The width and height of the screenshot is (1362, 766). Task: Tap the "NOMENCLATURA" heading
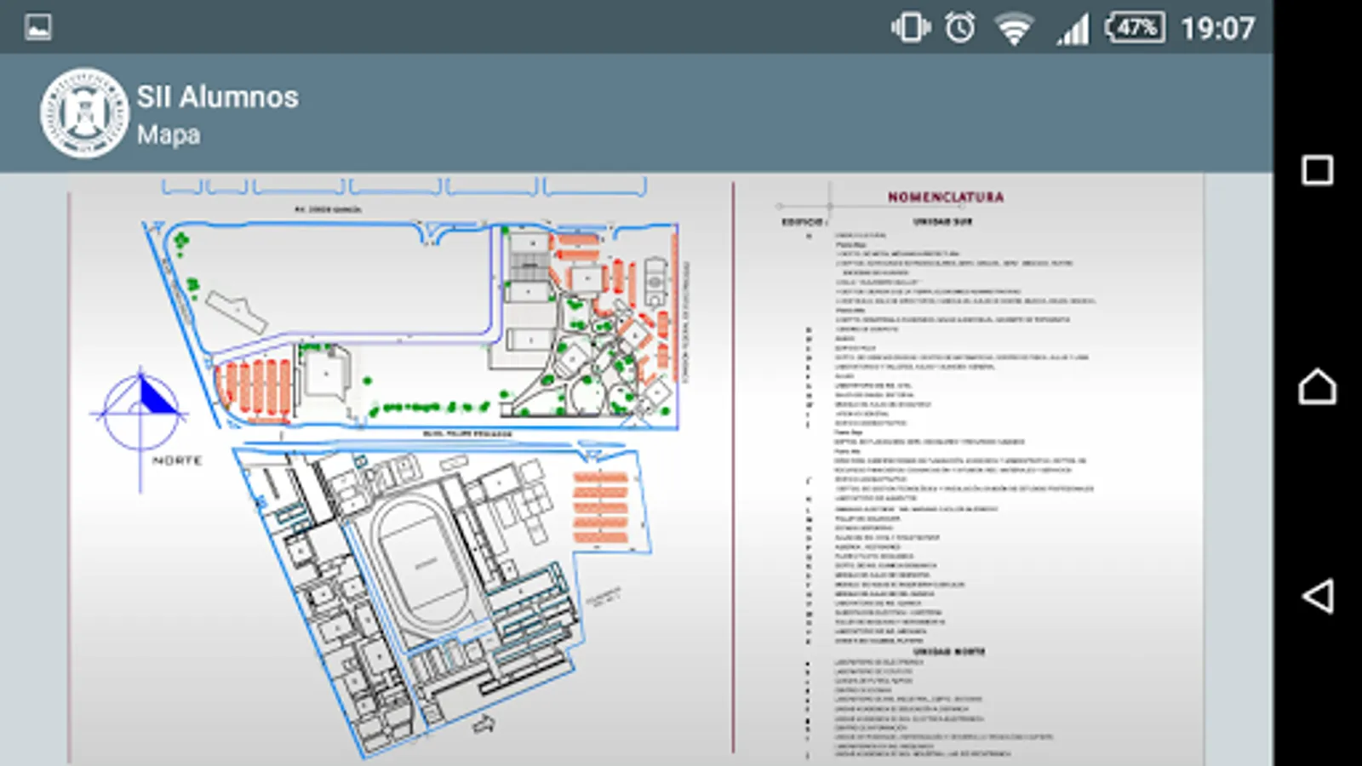[x=946, y=197]
